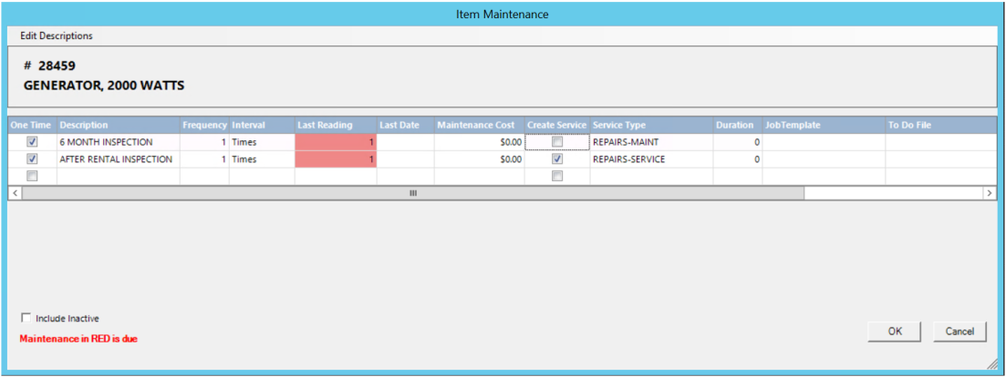Screen dimensions: 1006x377
Task: Select the Description column header
Action: pos(118,126)
